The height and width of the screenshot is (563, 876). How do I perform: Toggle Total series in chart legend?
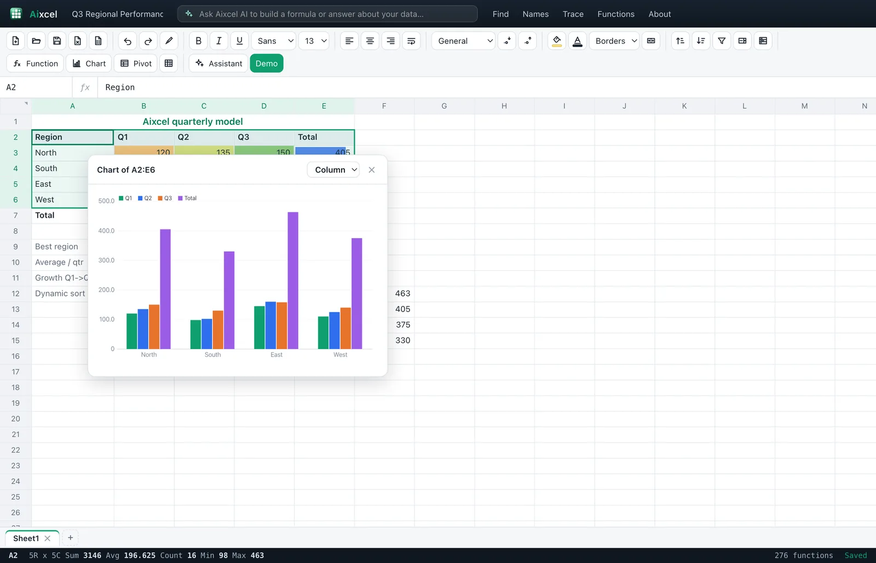(x=187, y=198)
